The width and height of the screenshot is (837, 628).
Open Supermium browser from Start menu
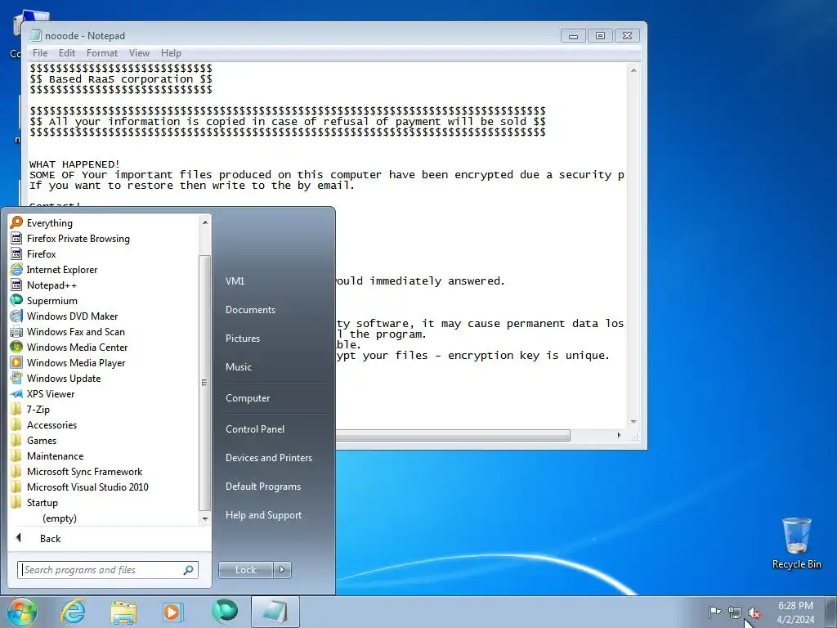coord(51,300)
